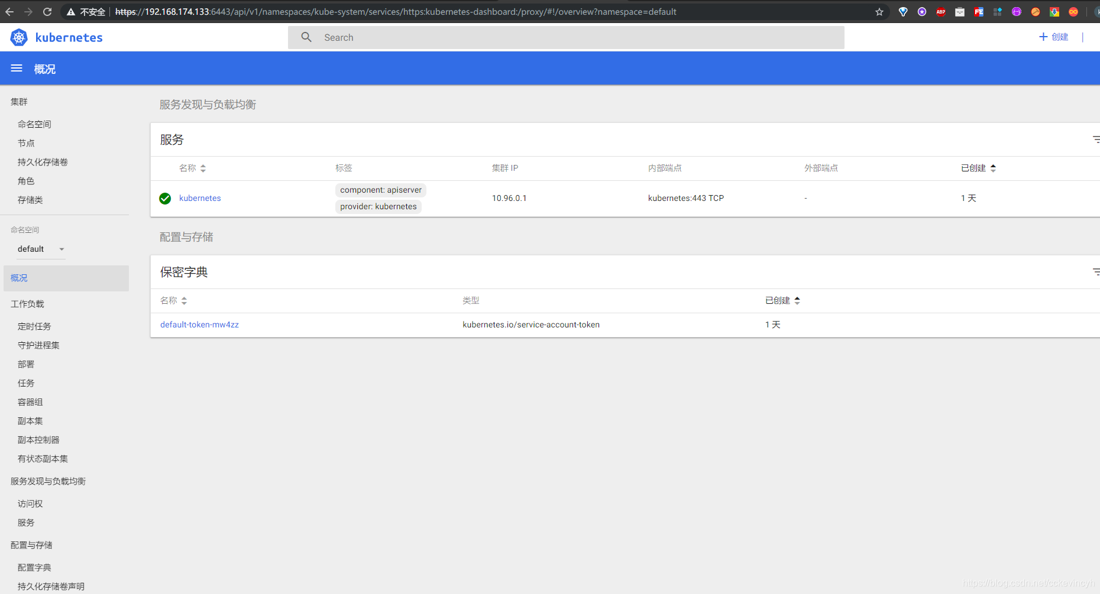This screenshot has height=594, width=1100.
Task: Open 访问权 in sidebar
Action: [x=30, y=504]
